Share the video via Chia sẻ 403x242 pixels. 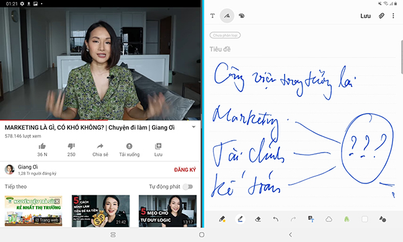[x=100, y=150]
